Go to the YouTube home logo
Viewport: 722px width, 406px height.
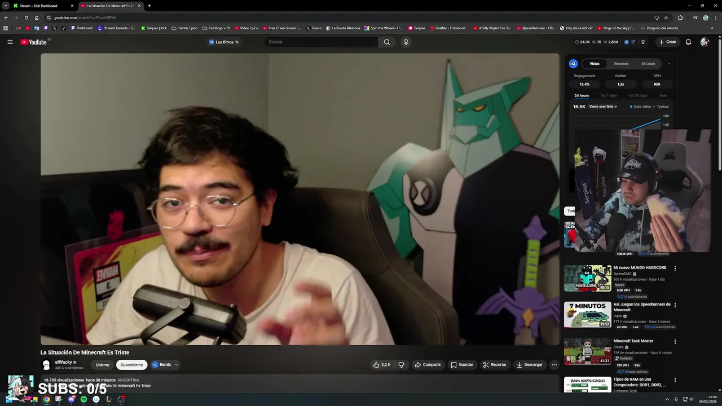[34, 42]
